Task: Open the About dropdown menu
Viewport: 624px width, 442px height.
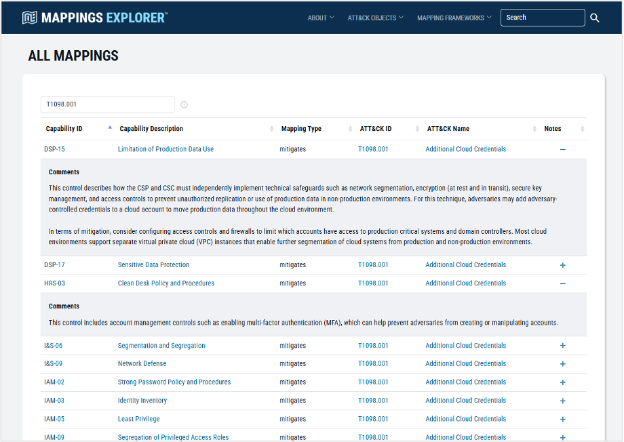Action: 321,18
